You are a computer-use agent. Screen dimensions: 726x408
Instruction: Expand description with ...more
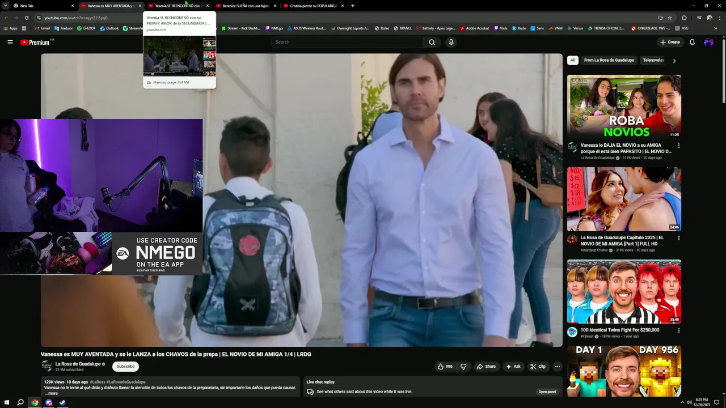[x=51, y=393]
